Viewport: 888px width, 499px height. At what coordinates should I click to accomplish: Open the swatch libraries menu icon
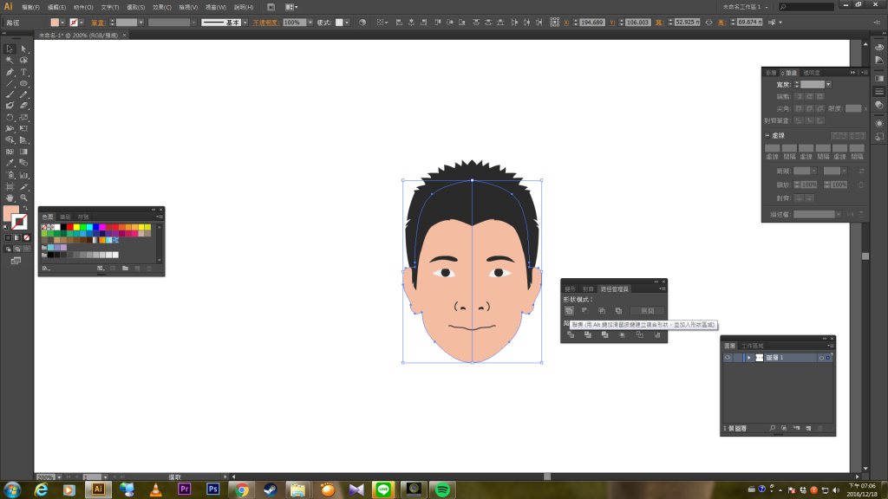(45, 269)
